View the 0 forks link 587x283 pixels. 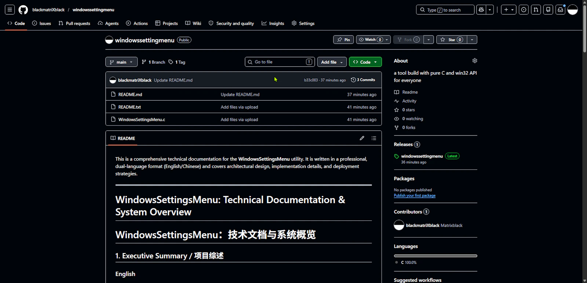[x=405, y=127]
